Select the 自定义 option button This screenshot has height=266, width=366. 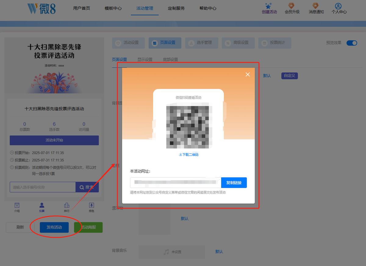coord(289,76)
